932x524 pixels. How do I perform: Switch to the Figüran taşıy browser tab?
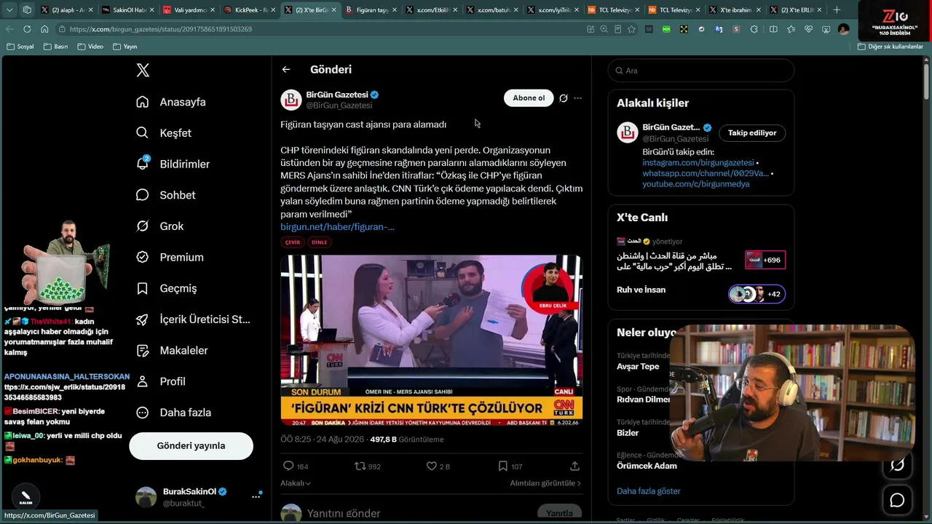point(371,10)
